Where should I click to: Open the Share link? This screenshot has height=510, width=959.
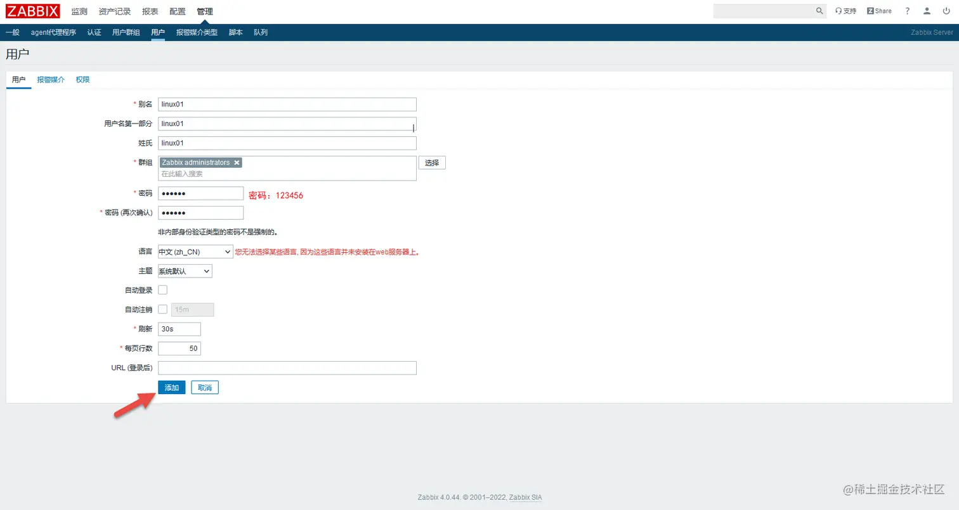(879, 11)
